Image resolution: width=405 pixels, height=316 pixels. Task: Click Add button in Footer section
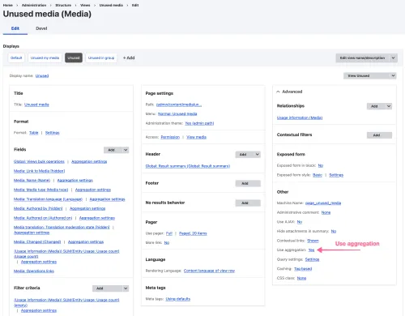click(x=248, y=183)
